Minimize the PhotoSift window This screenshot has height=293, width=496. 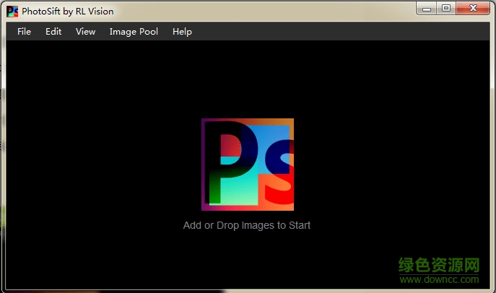pos(427,9)
